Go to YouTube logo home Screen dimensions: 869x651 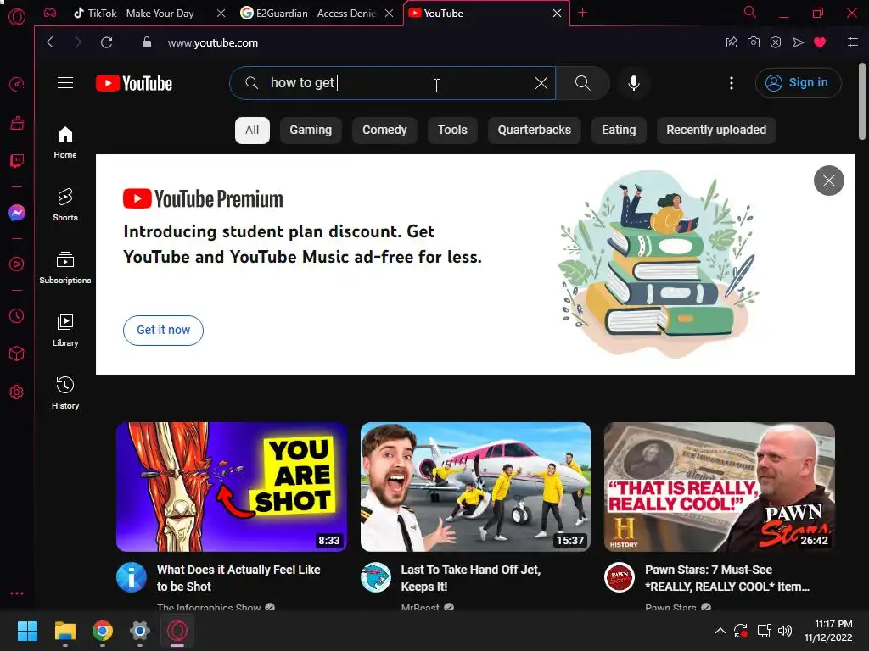pyautogui.click(x=134, y=83)
